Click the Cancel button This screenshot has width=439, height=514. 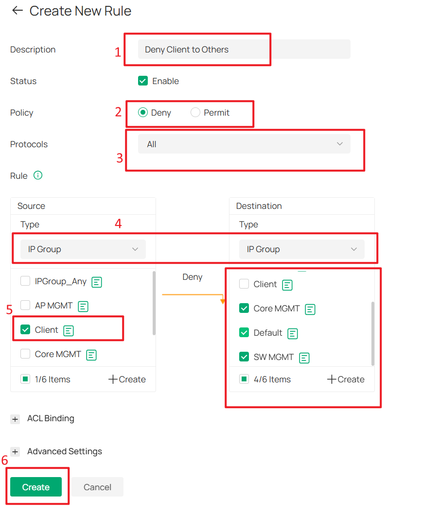coord(97,487)
